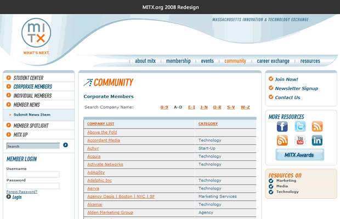This screenshot has width=340, height=219.
Task: Open Above the Fold company
Action: click(x=102, y=132)
